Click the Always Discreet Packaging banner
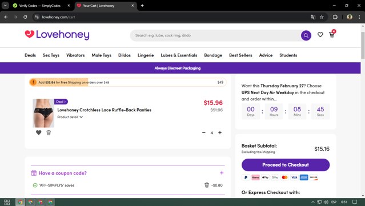Screen dimensions: 365x206 [x=180, y=68]
